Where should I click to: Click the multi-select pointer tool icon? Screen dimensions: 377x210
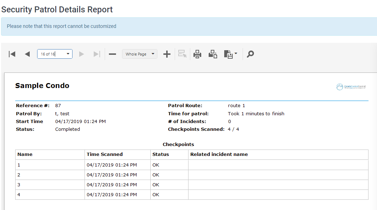coord(182,54)
